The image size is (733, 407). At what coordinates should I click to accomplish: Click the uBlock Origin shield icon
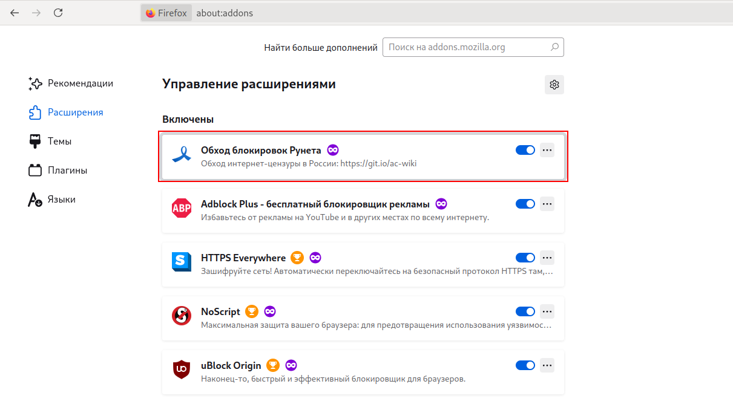click(x=182, y=369)
